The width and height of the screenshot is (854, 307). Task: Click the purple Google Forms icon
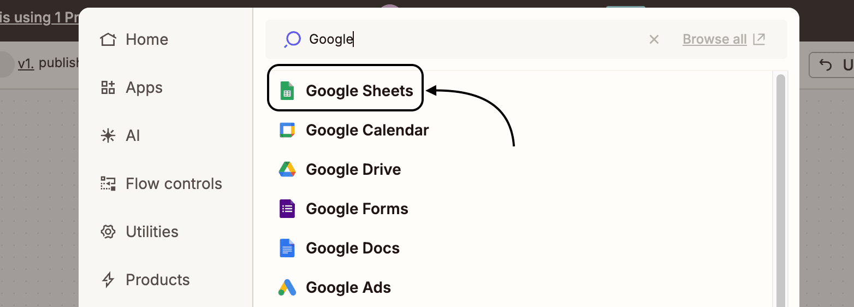[287, 209]
